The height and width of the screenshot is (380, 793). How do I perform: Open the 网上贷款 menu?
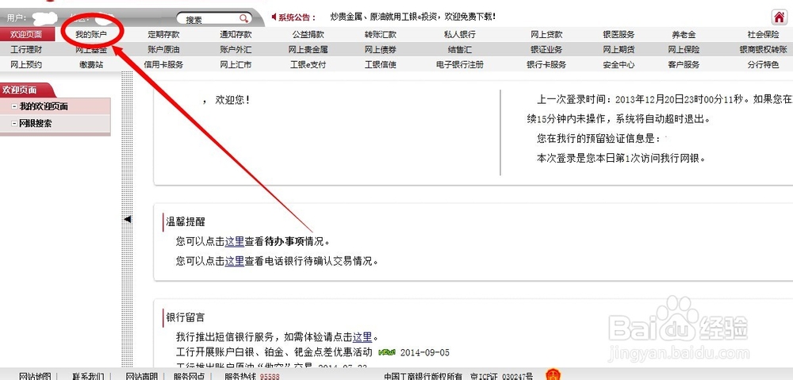(x=546, y=35)
